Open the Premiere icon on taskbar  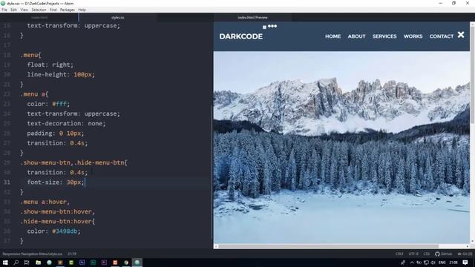tap(104, 263)
